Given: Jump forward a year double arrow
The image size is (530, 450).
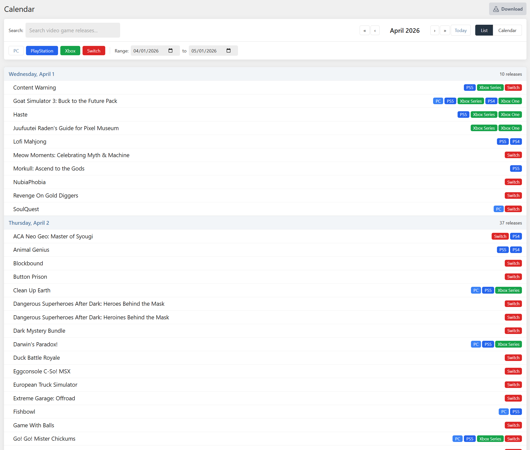Looking at the screenshot, I should pyautogui.click(x=445, y=30).
